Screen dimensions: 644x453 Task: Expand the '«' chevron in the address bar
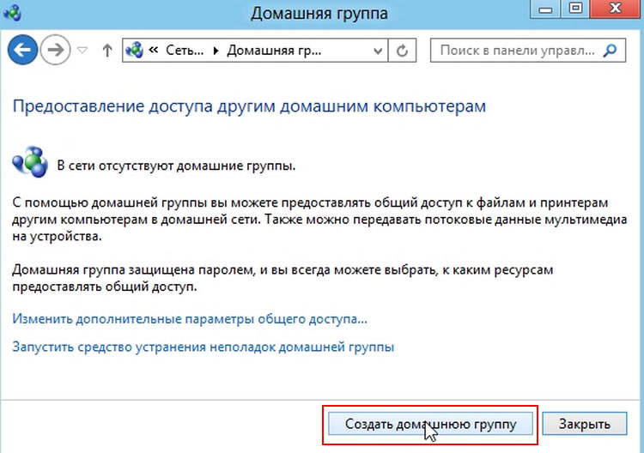[x=154, y=51]
